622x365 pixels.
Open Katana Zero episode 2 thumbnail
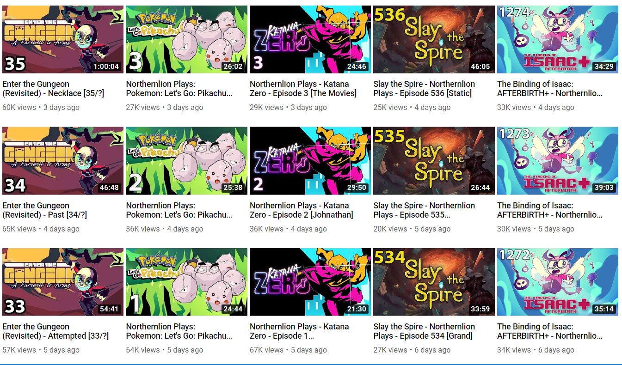310,161
